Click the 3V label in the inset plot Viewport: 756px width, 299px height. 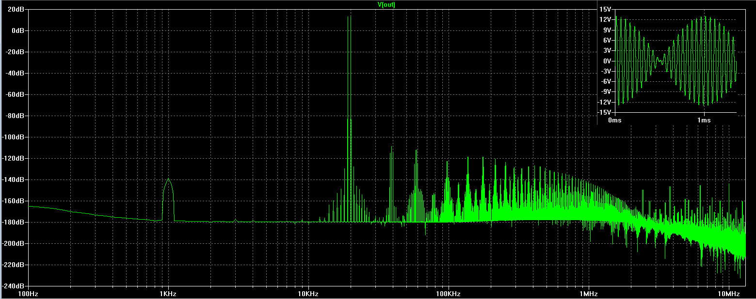[606, 50]
